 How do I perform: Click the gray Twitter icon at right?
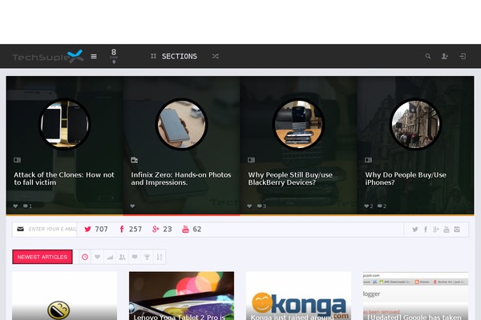point(415,230)
